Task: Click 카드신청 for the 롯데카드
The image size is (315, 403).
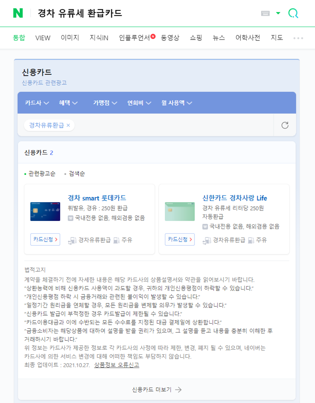Action: click(45, 240)
